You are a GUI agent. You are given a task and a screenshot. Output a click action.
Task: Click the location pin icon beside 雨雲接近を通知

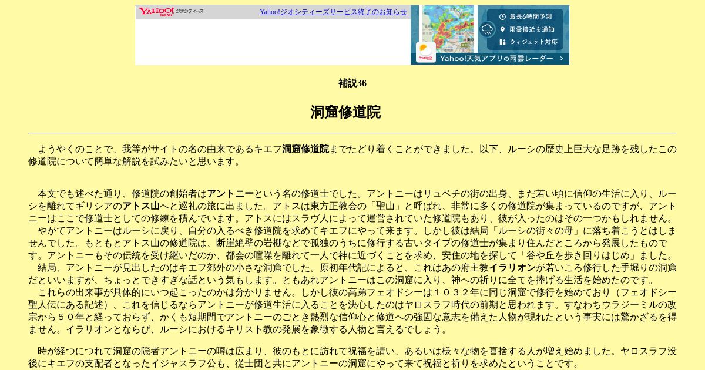pyautogui.click(x=502, y=29)
